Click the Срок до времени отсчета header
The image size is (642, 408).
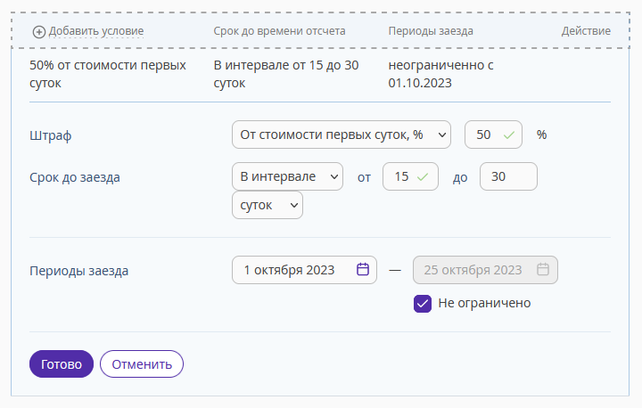point(279,31)
